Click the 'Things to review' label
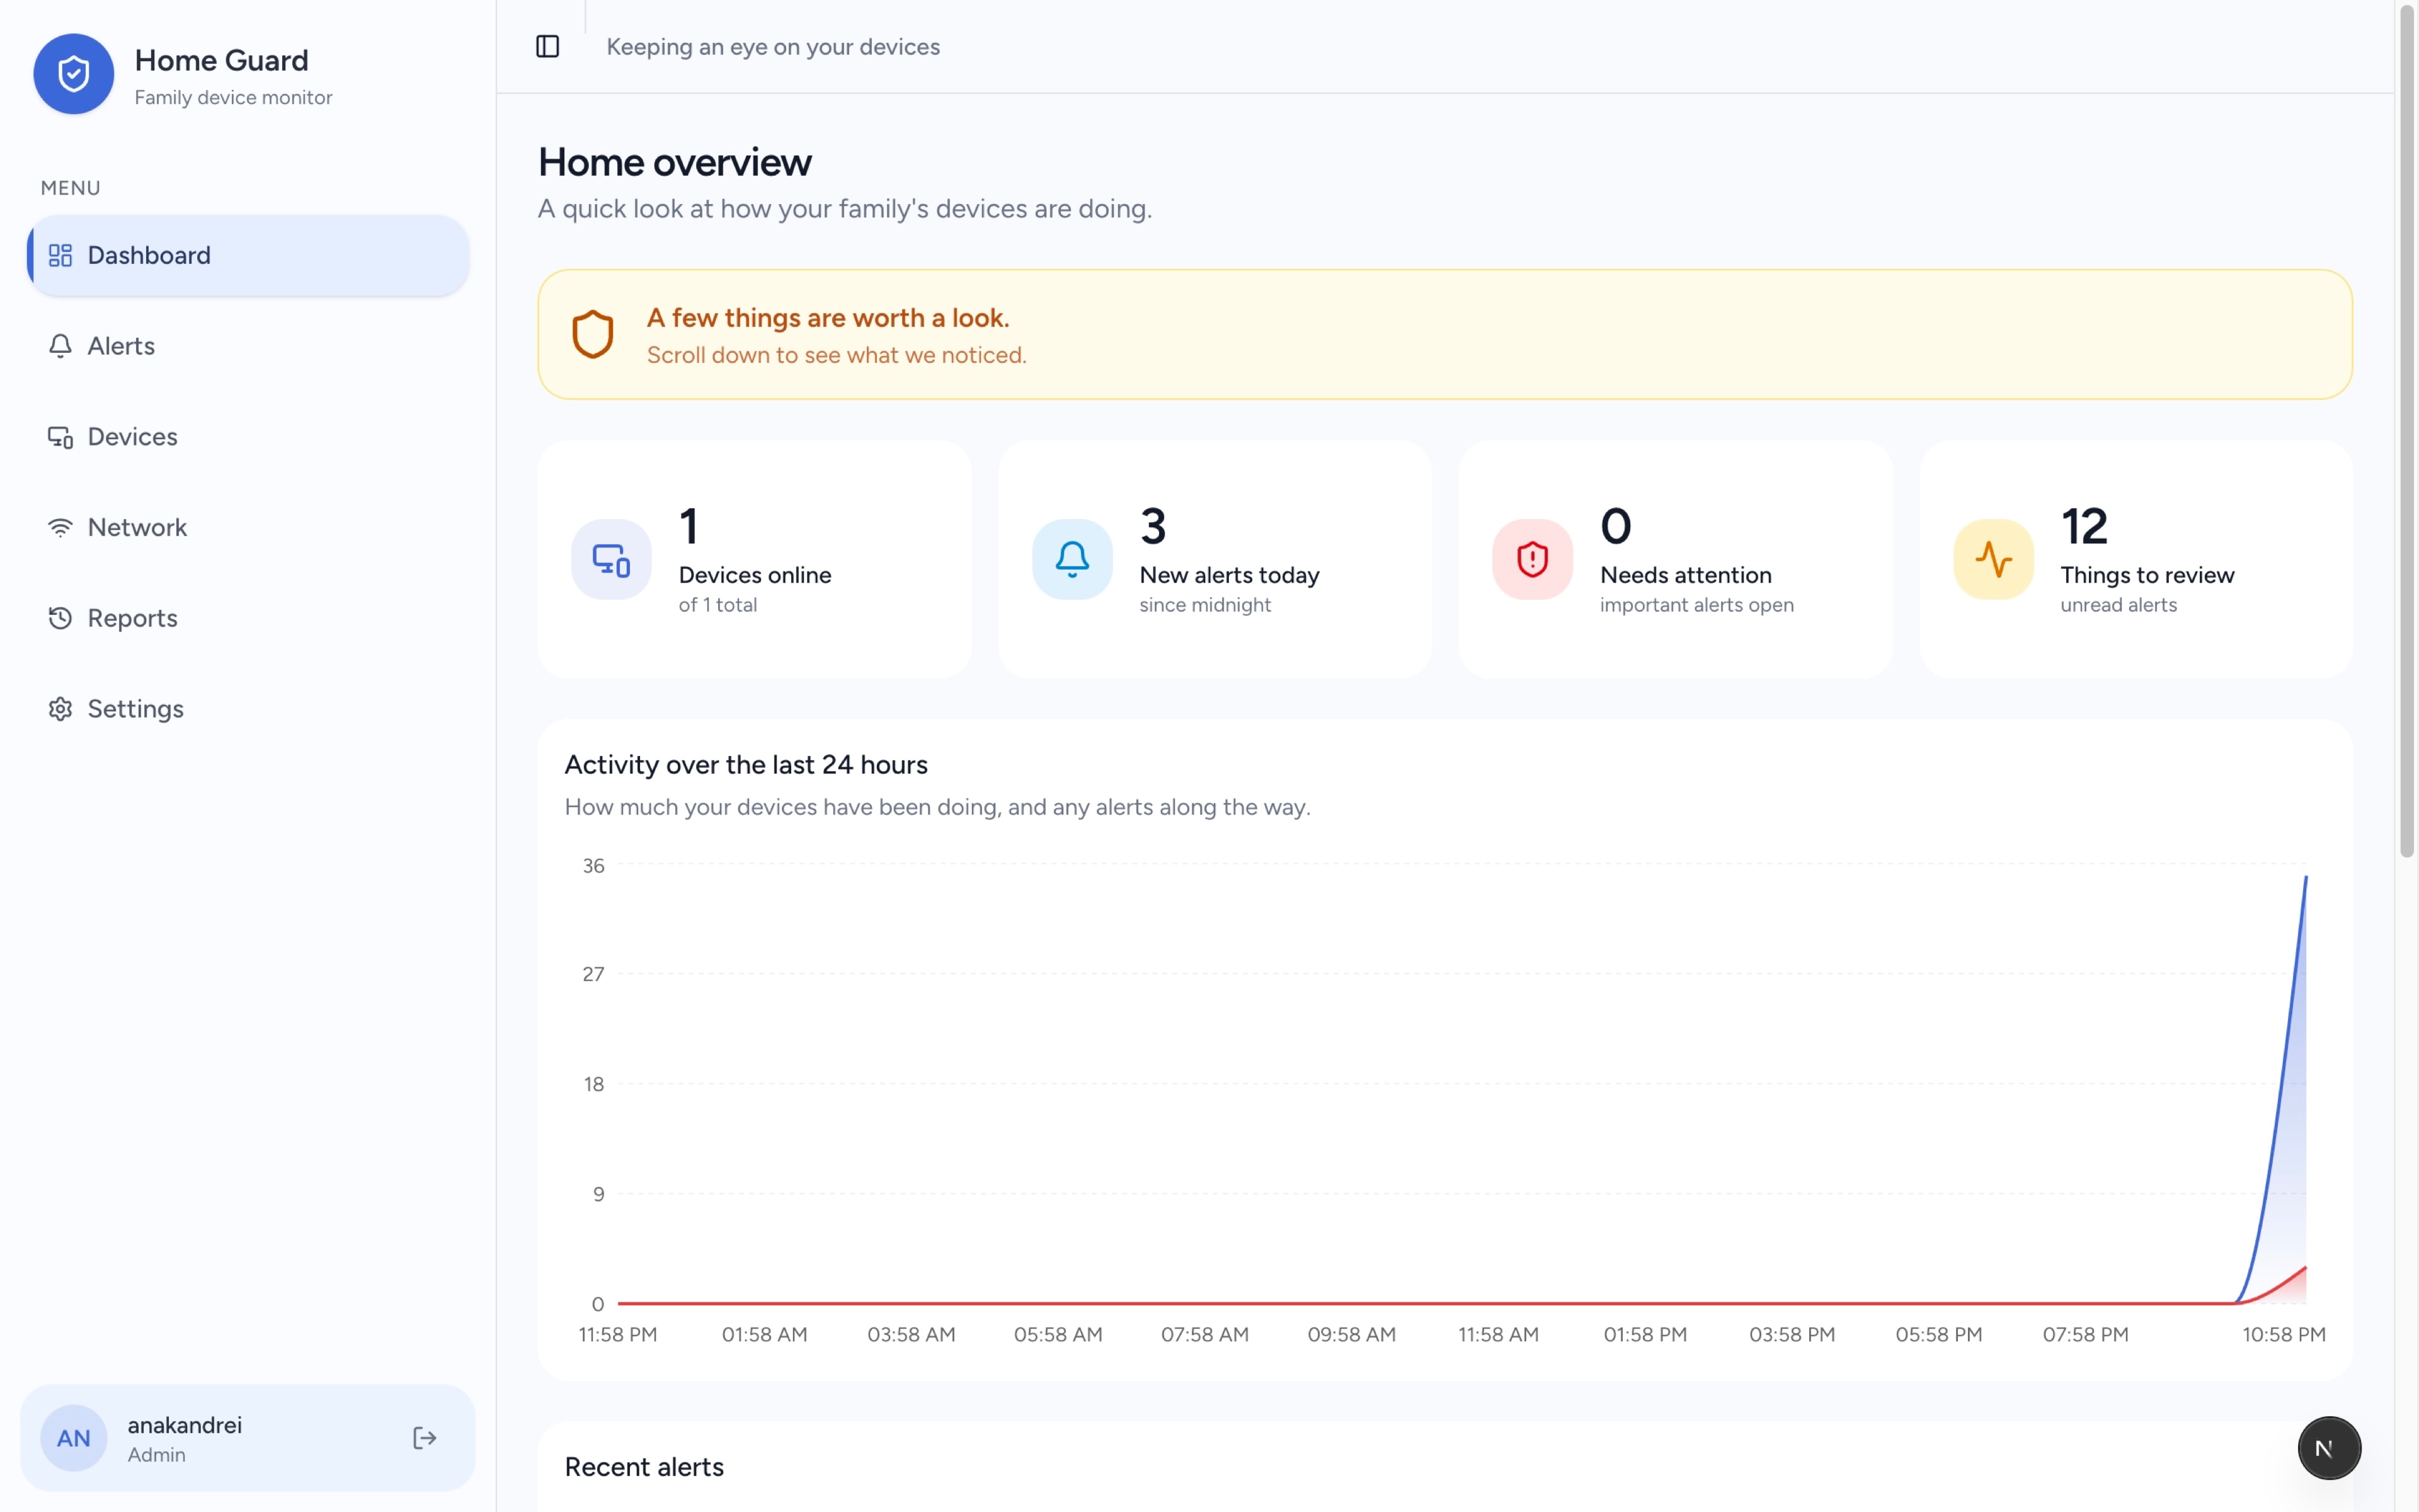This screenshot has width=2419, height=1512. [2147, 575]
